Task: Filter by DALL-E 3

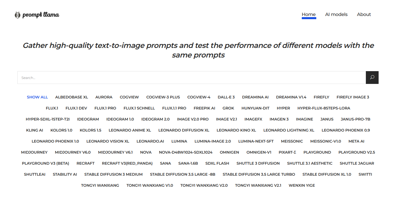Action: pos(226,97)
